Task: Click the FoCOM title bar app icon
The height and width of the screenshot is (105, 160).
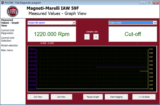Action: pos(2,3)
